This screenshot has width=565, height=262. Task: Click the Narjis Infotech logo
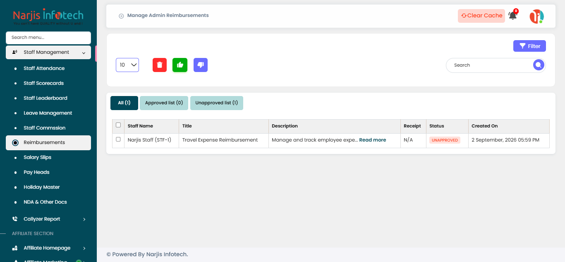coord(48,17)
